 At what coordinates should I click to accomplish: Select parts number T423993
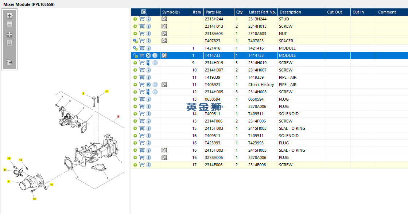tap(213, 143)
